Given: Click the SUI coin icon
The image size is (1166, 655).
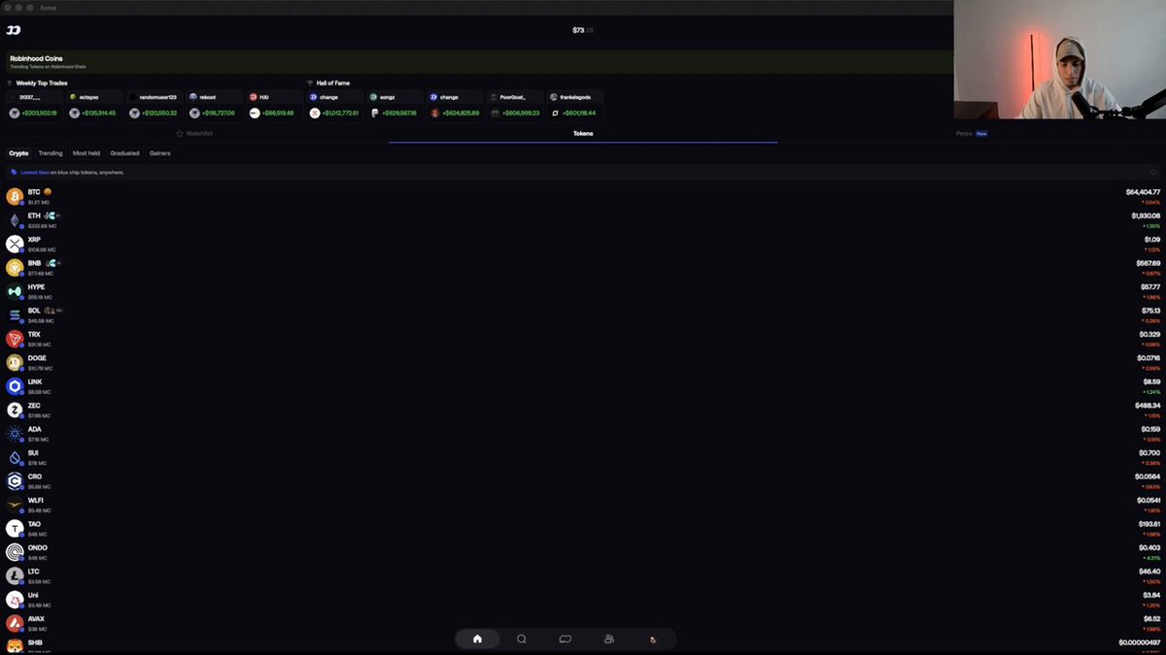Looking at the screenshot, I should point(15,458).
